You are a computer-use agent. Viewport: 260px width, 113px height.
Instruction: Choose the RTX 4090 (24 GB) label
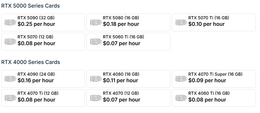36,74
